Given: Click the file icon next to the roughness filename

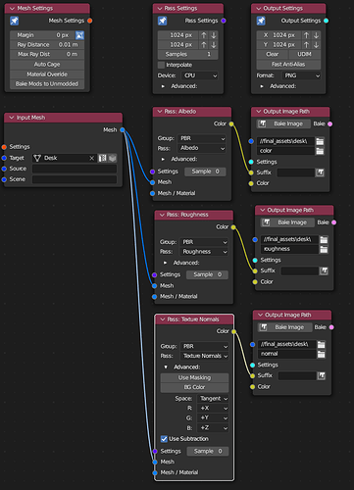Looking at the screenshot, I should coord(324,249).
